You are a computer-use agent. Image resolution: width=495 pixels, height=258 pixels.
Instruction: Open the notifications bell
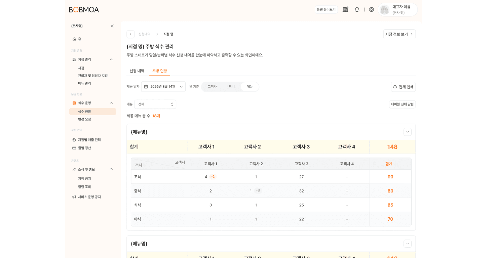[357, 9]
